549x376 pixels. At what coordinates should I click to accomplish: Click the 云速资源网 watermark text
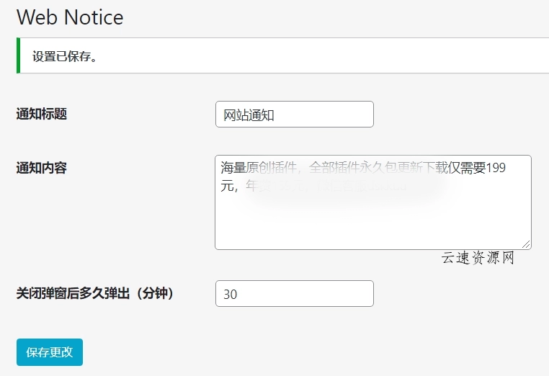click(478, 258)
